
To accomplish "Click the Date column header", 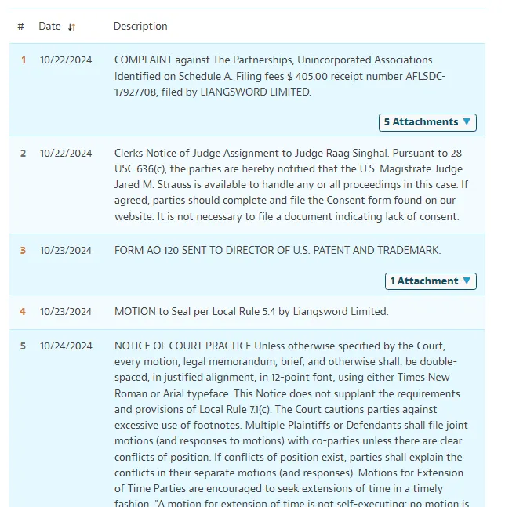I will pyautogui.click(x=49, y=26).
